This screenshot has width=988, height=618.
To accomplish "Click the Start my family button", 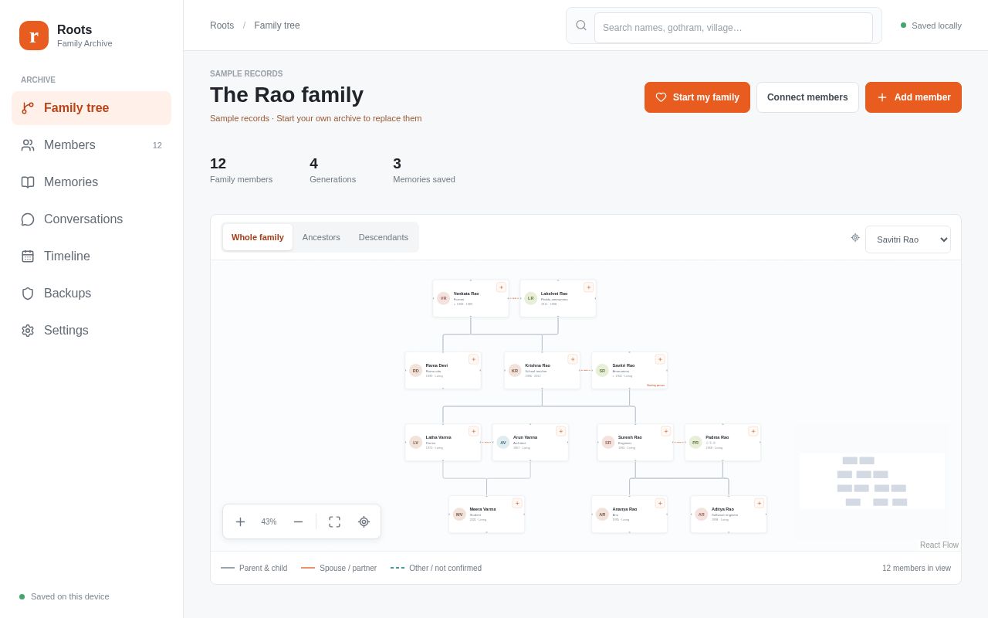I will click(x=697, y=97).
